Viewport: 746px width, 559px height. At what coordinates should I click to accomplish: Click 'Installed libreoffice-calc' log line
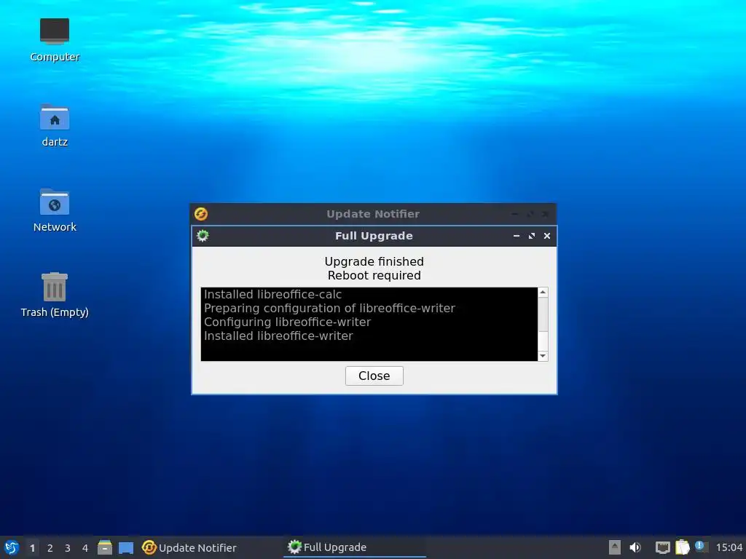pos(272,294)
